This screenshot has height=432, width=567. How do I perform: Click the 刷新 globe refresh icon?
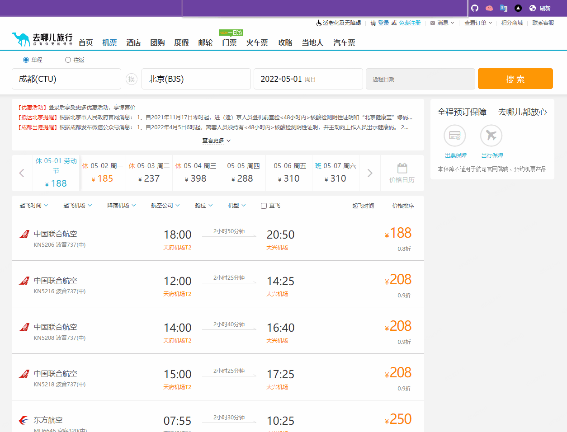click(x=533, y=8)
